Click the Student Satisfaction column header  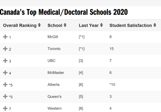131,25
